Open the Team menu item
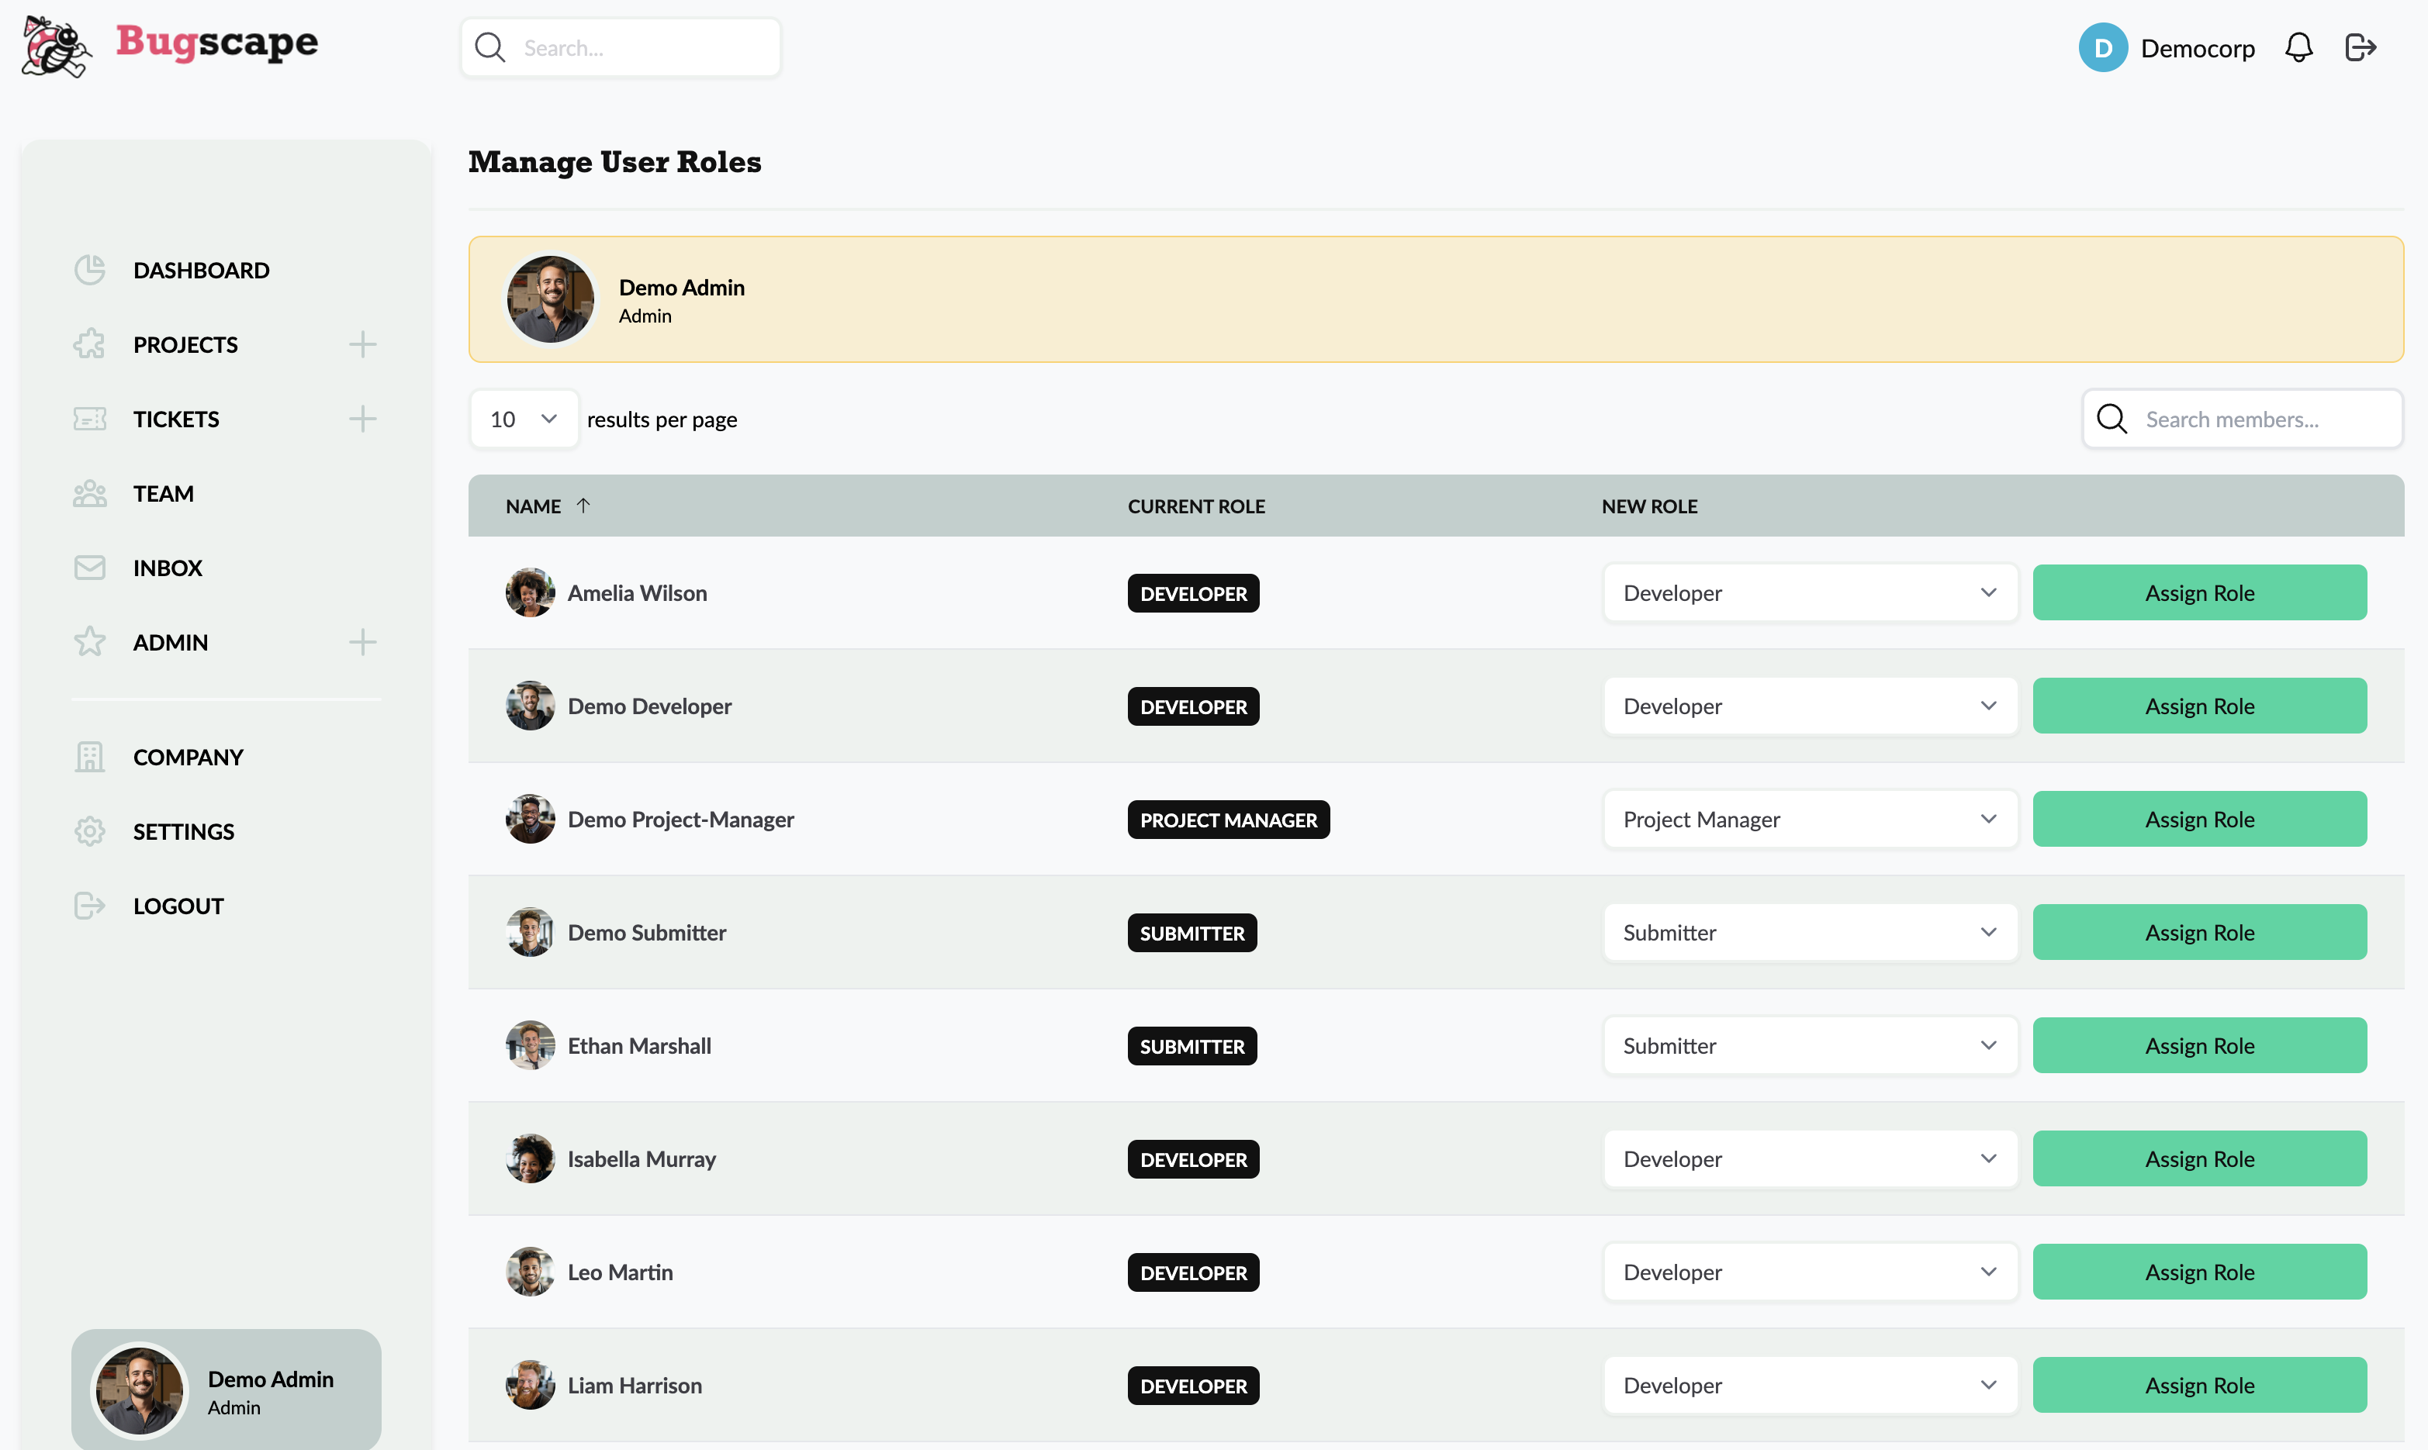The image size is (2428, 1450). tap(163, 493)
